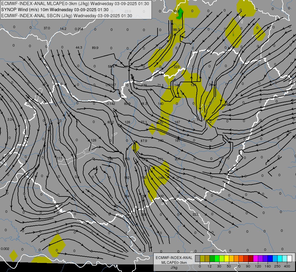Click the map value '44.3'
Image resolution: width=296 pixels, height=272 pixels.
coord(79,47)
